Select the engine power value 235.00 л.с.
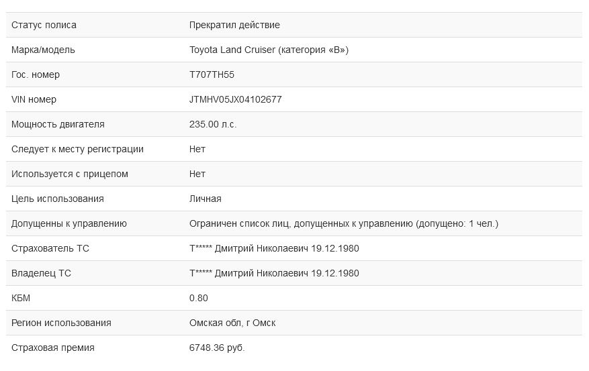 point(213,124)
